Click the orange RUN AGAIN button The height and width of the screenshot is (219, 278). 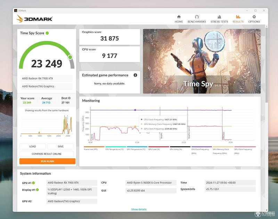click(47, 161)
